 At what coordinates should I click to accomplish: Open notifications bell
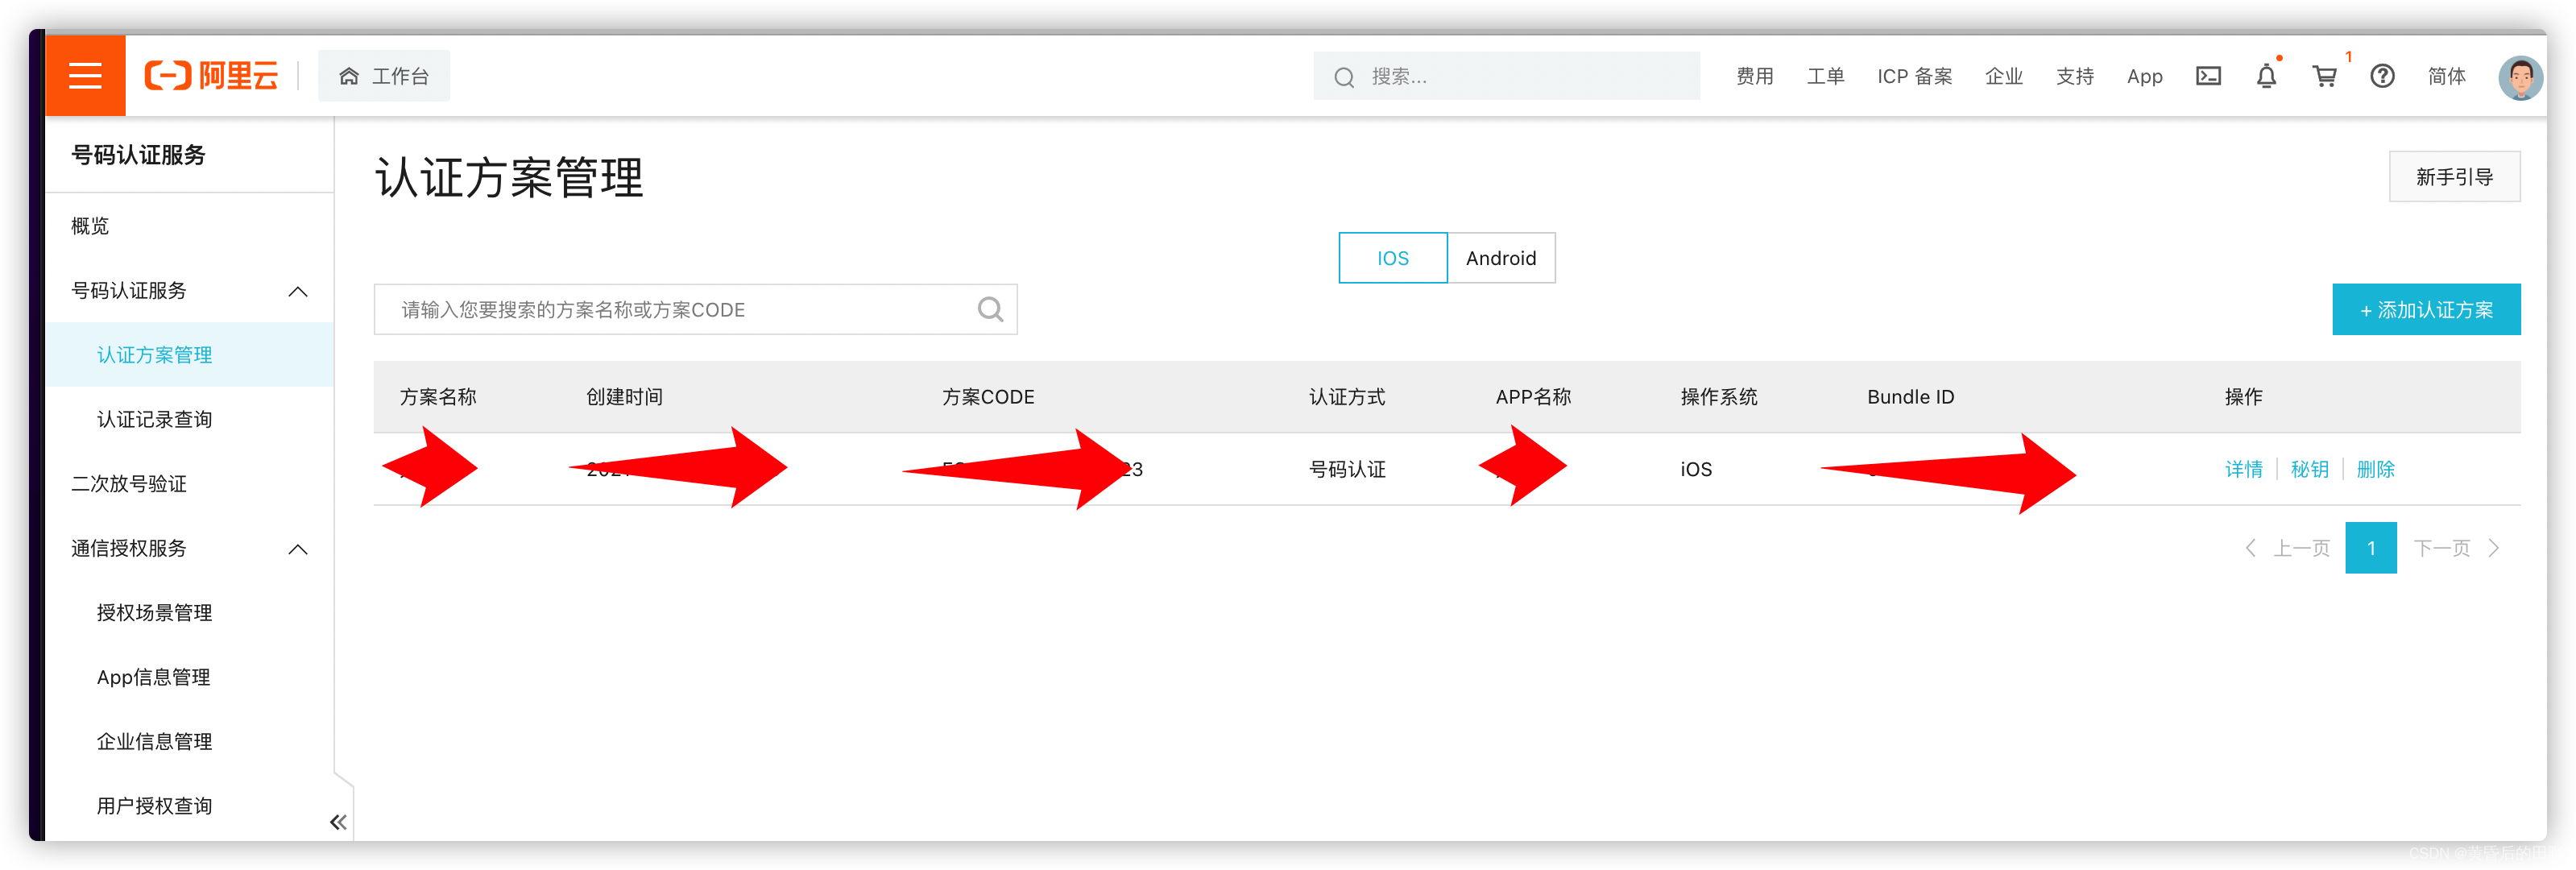(x=2266, y=76)
